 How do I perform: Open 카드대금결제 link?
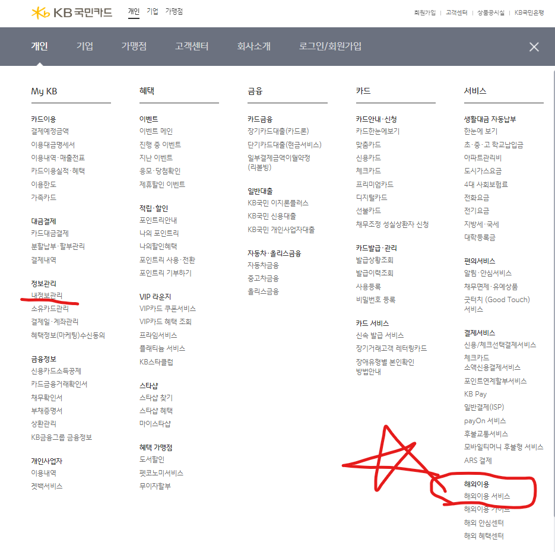point(50,233)
